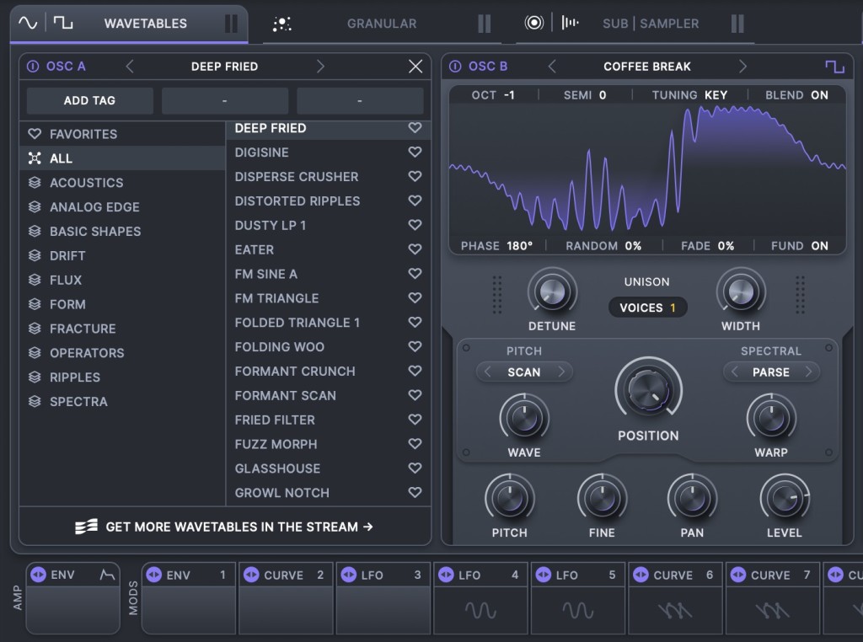
Task: Toggle the OSC B power button
Action: click(455, 67)
